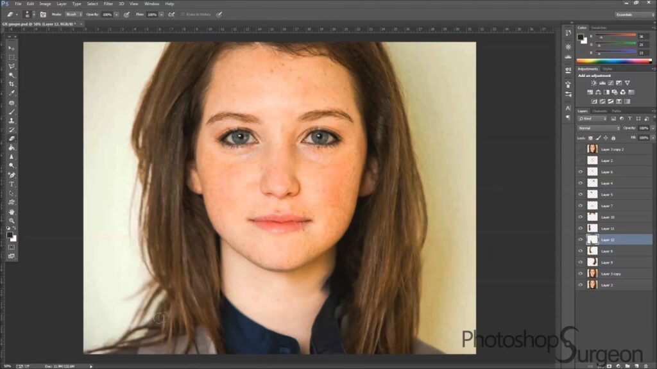The image size is (657, 369).
Task: Select the Zoom tool in the toolbox
Action: point(12,220)
